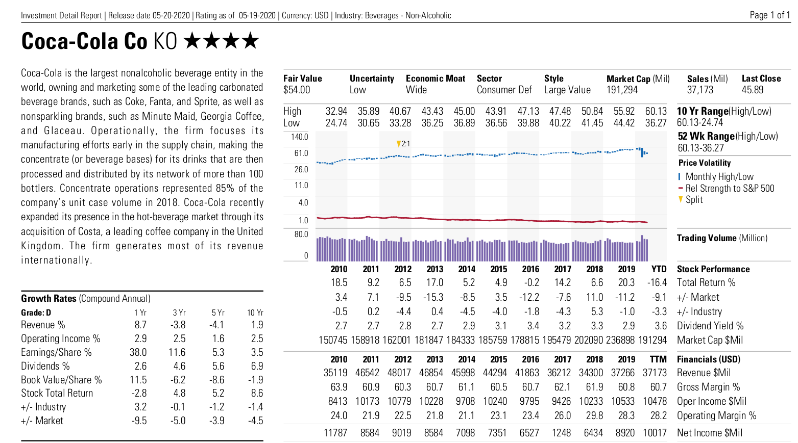
Task: Click the blue Monthly High/Low legend marker
Action: pyautogui.click(x=680, y=176)
